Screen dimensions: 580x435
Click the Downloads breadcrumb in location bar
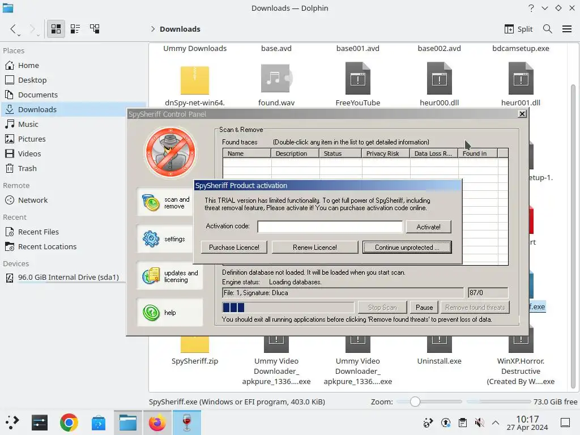180,29
